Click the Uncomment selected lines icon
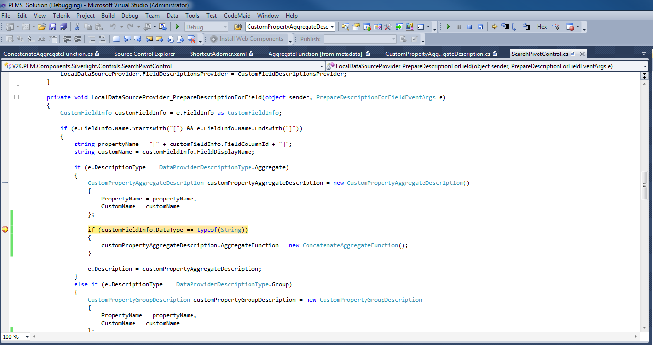The height and width of the screenshot is (345, 653). [102, 39]
